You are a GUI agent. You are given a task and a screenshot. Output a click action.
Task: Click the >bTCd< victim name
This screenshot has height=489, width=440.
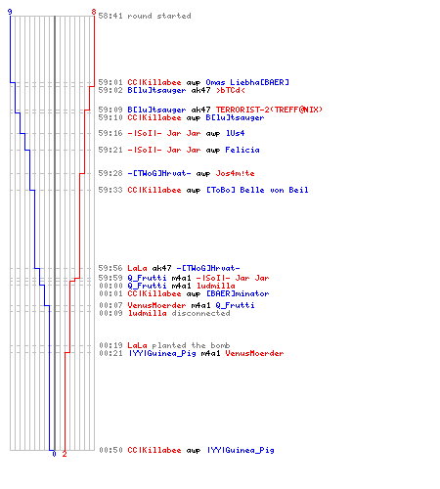(x=230, y=90)
